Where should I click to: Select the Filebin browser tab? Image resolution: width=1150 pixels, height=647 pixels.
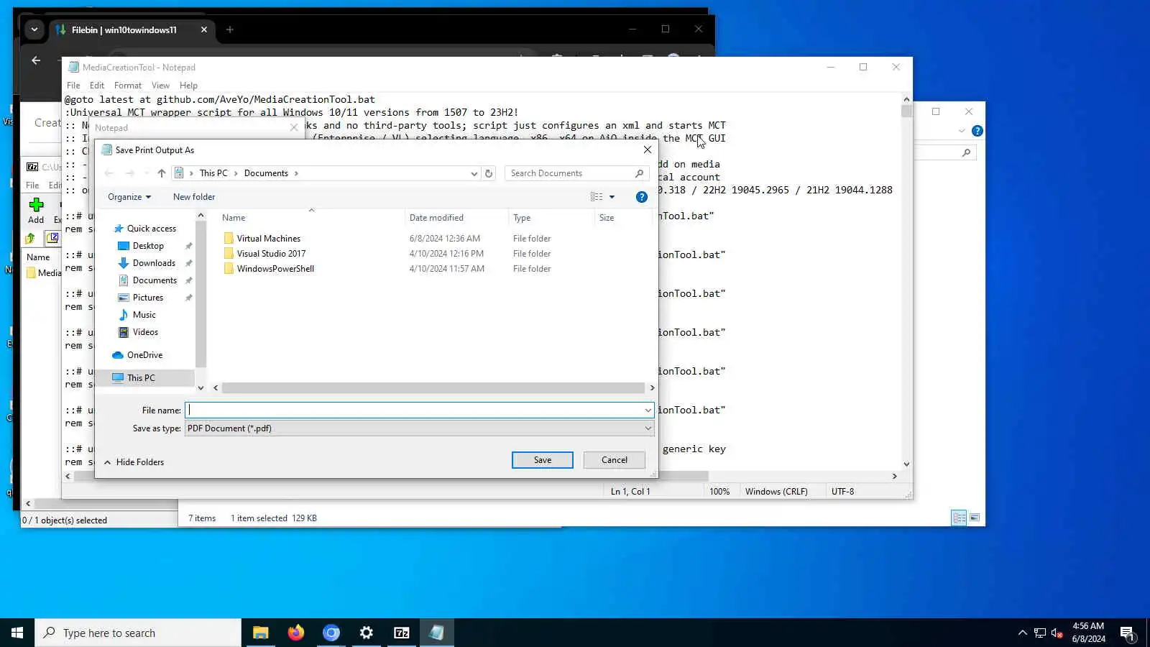(132, 29)
